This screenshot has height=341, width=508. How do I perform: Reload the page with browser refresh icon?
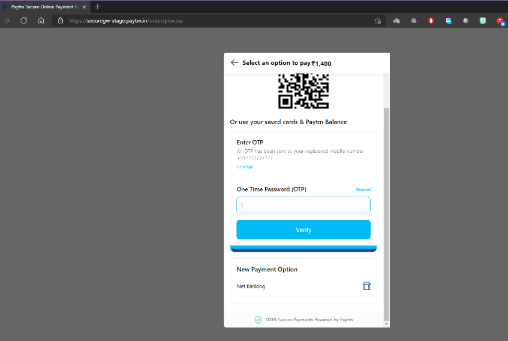coord(23,21)
